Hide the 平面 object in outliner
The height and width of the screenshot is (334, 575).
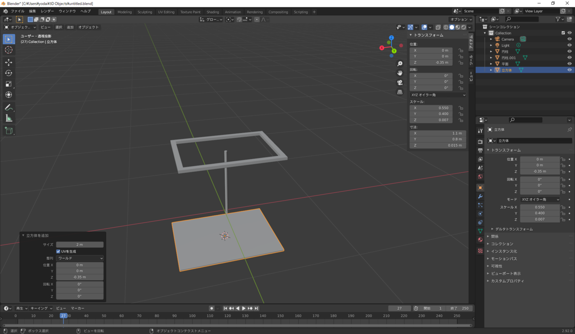point(569,64)
